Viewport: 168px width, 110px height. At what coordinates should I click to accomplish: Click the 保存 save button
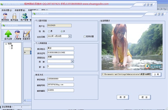click(123, 97)
